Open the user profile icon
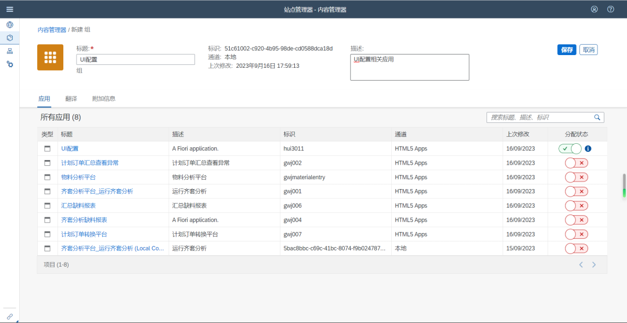The height and width of the screenshot is (323, 627). point(594,9)
